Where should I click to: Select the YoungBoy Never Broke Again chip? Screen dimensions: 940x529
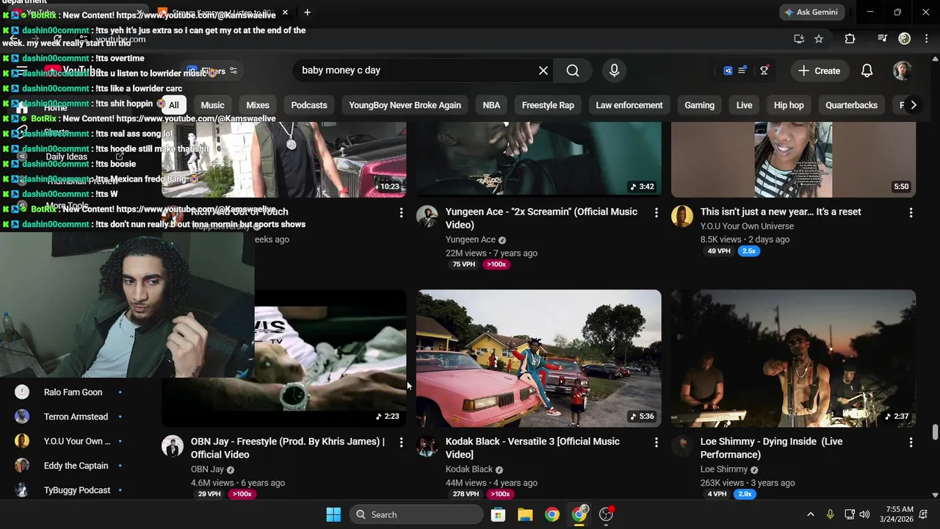coord(405,105)
